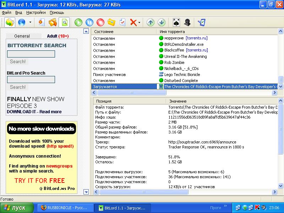Click Search! button under BitTorrent Search
Viewport: 284px width, 213px height.
pos(18,61)
